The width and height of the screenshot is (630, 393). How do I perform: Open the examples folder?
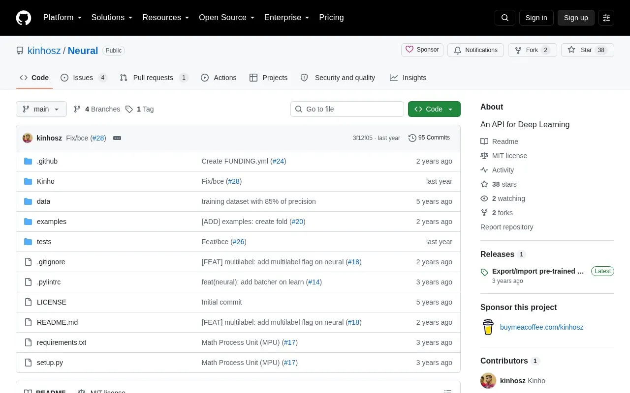(52, 222)
